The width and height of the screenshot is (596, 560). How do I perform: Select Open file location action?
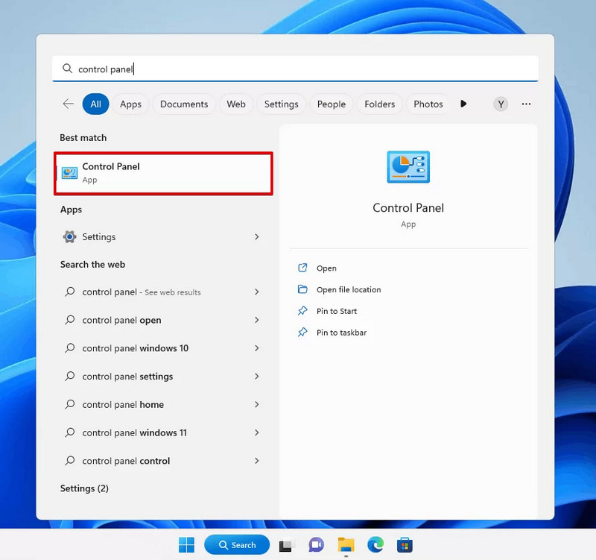349,289
